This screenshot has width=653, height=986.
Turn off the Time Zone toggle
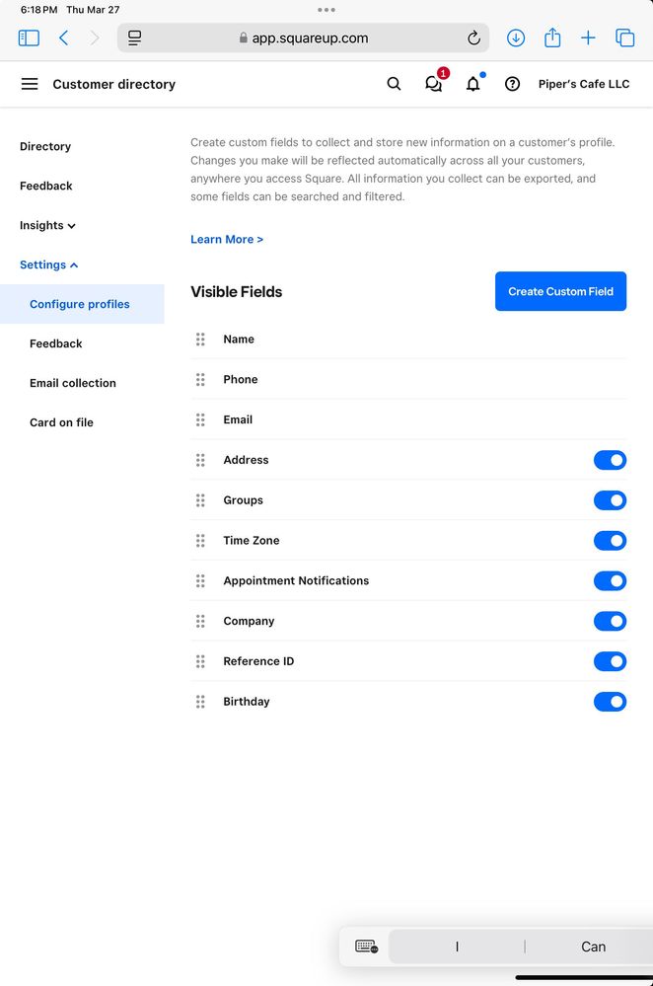pyautogui.click(x=610, y=541)
